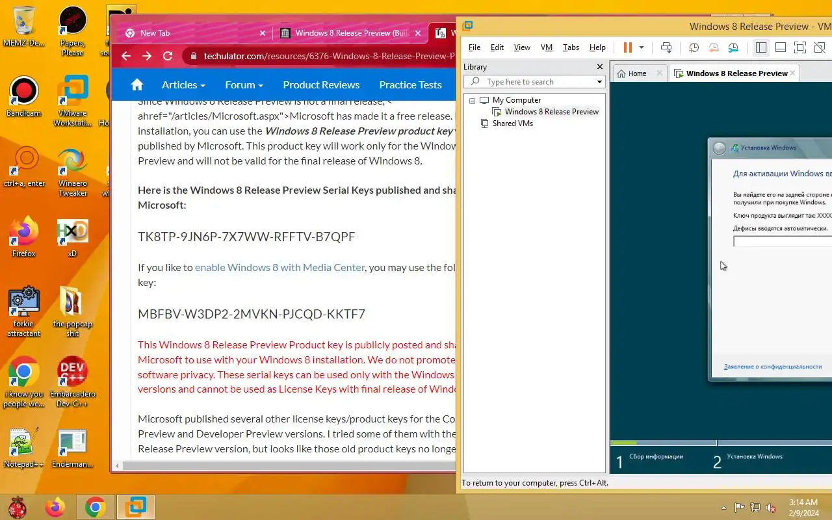Viewport: 832px width, 520px height.
Task: Close the Windows 8 Release Preview VM tab
Action: point(792,73)
